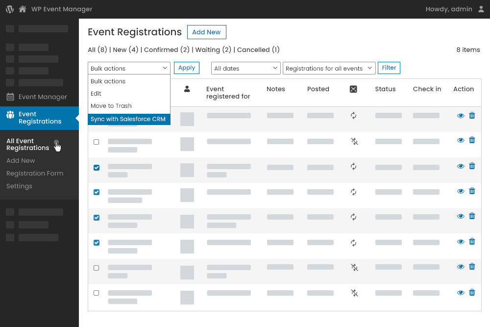Viewport: 490px width, 327px height.
Task: Open the All dates dropdown
Action: click(245, 68)
